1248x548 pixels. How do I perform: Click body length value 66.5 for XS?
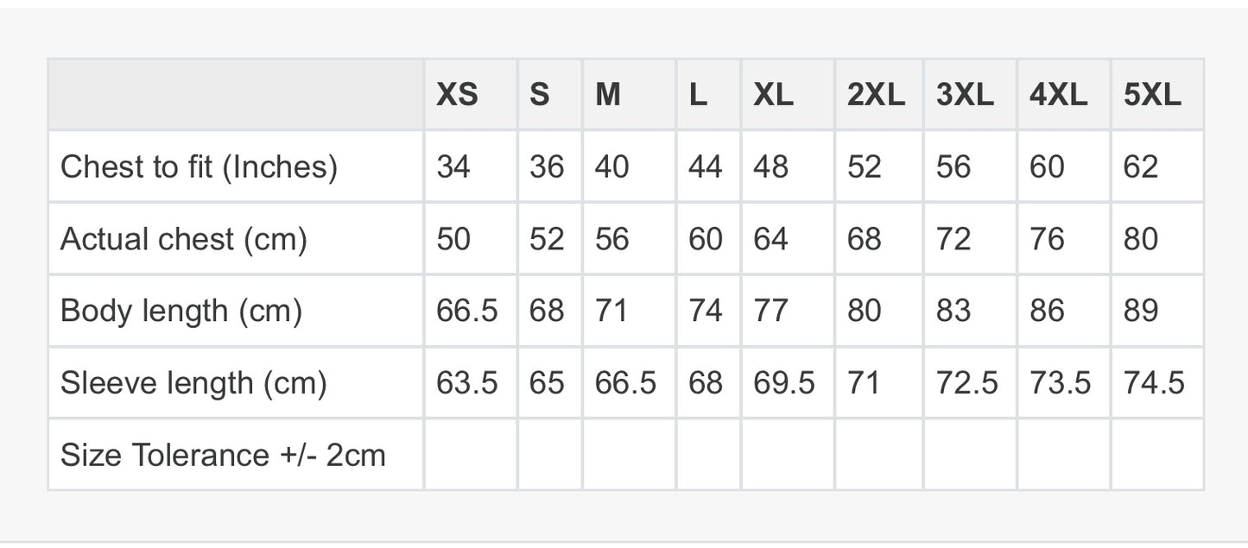click(x=467, y=311)
